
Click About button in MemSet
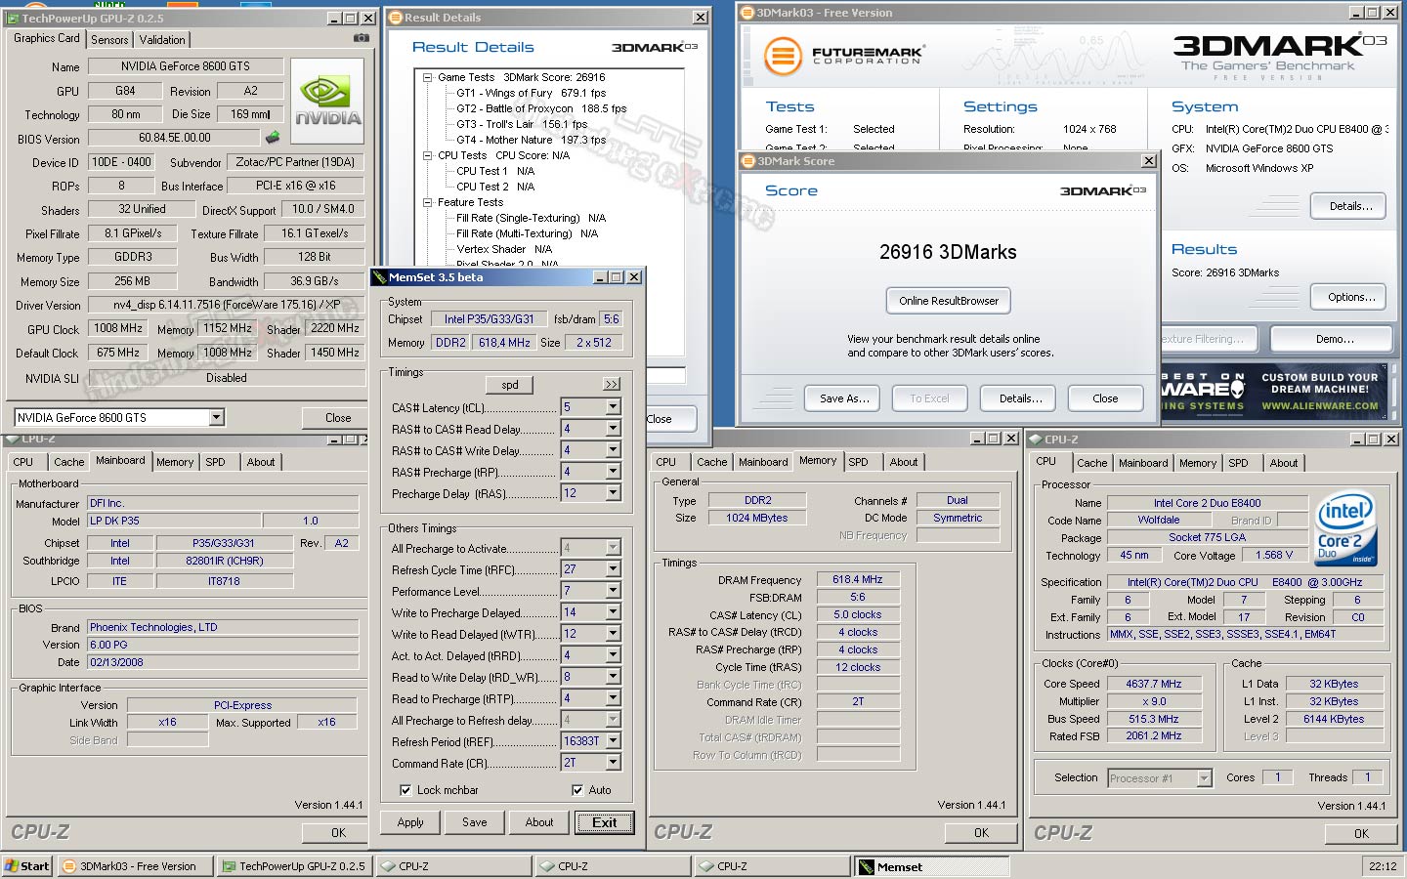[x=539, y=822]
